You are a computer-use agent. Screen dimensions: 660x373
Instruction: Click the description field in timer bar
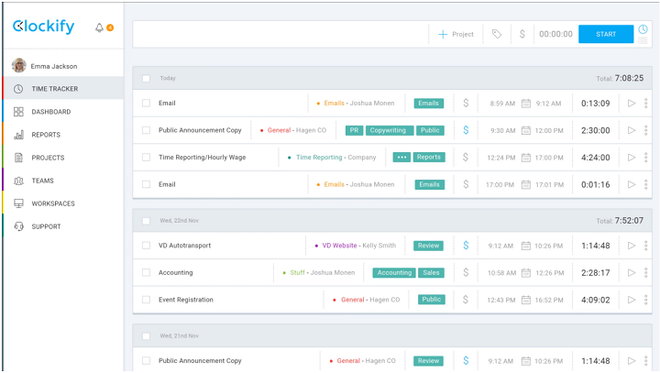280,34
